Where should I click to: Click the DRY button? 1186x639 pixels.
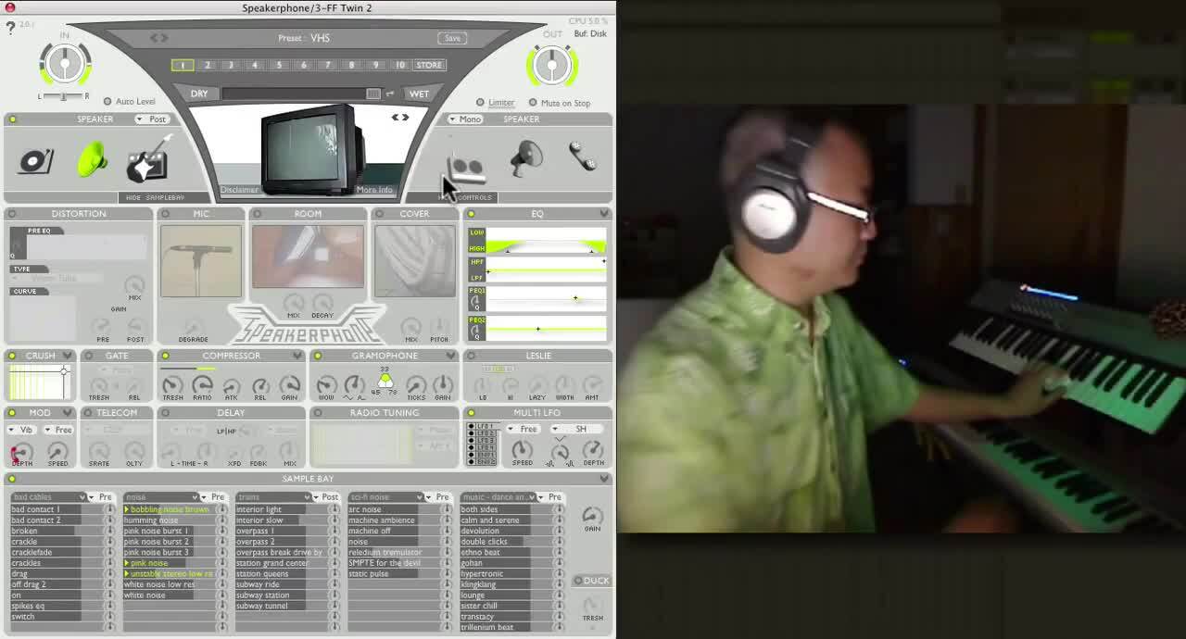[199, 94]
